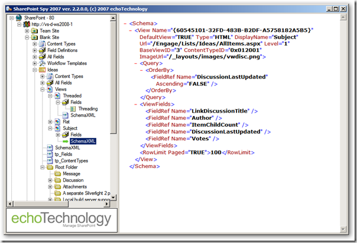Click the Field Definitions icon
357x243 pixels.
[x=42, y=50]
